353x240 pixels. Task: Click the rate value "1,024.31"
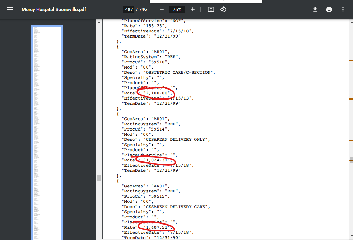tap(157, 160)
